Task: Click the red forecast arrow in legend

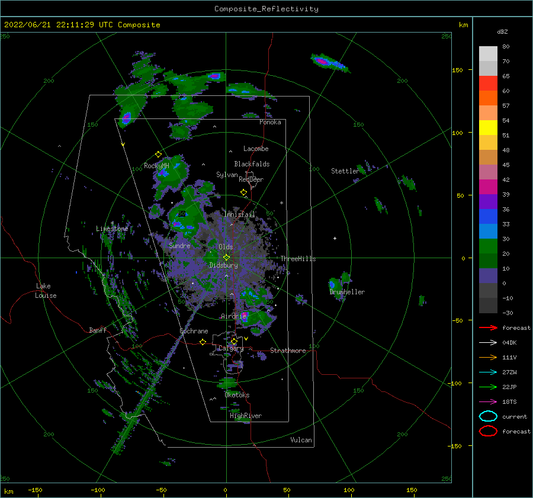Action: point(488,327)
